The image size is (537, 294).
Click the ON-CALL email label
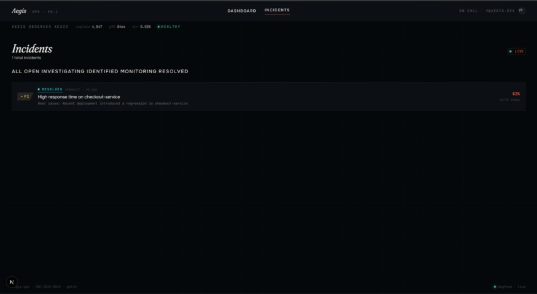coord(487,11)
